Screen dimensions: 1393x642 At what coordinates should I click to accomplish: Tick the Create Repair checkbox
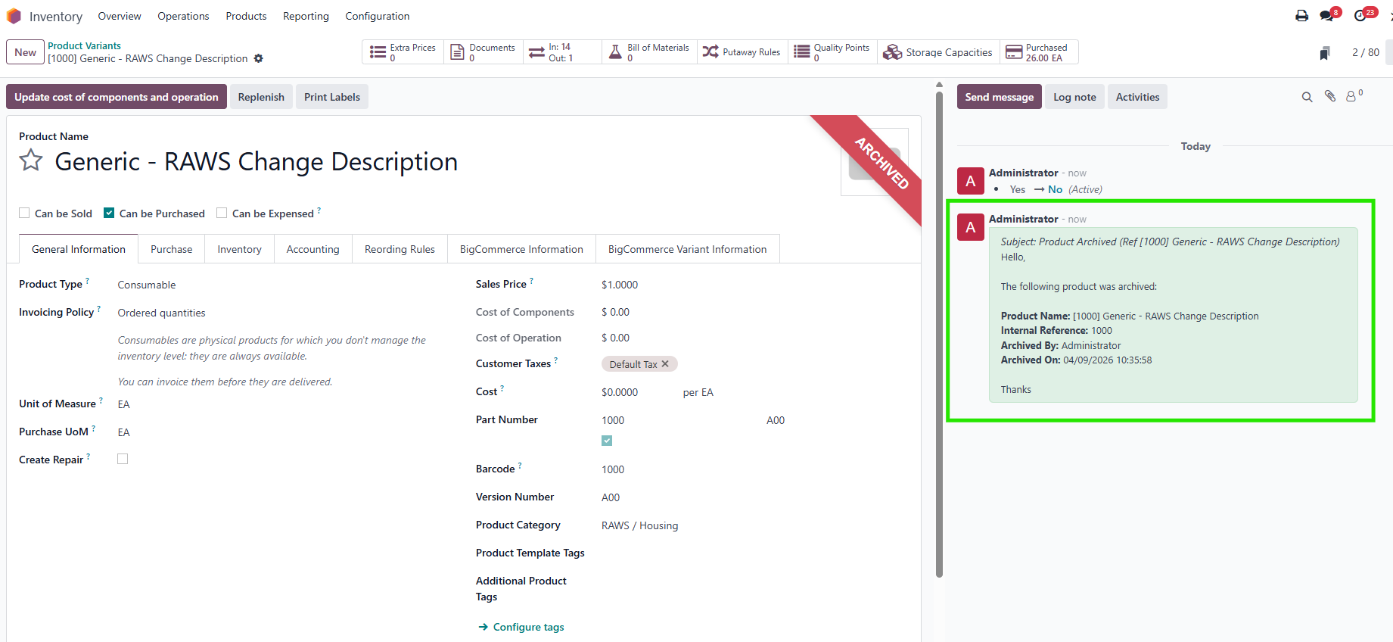pyautogui.click(x=123, y=459)
